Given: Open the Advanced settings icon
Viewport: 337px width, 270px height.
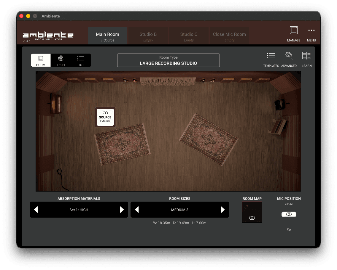Looking at the screenshot, I should (289, 56).
